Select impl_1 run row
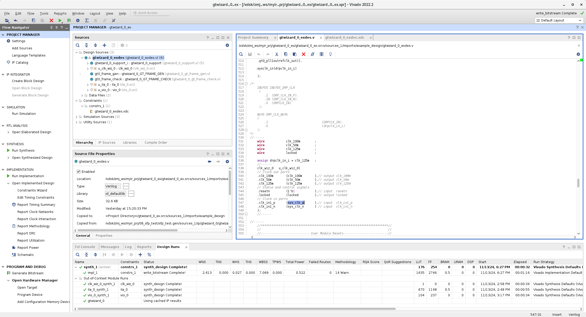The image size is (586, 317). pos(328,273)
